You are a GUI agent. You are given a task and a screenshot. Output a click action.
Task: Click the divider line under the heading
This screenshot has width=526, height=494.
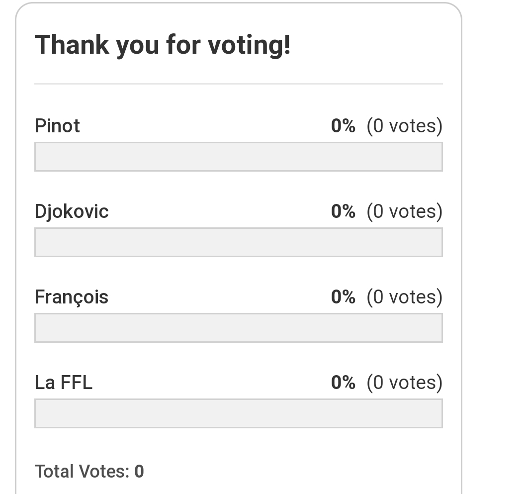click(239, 84)
